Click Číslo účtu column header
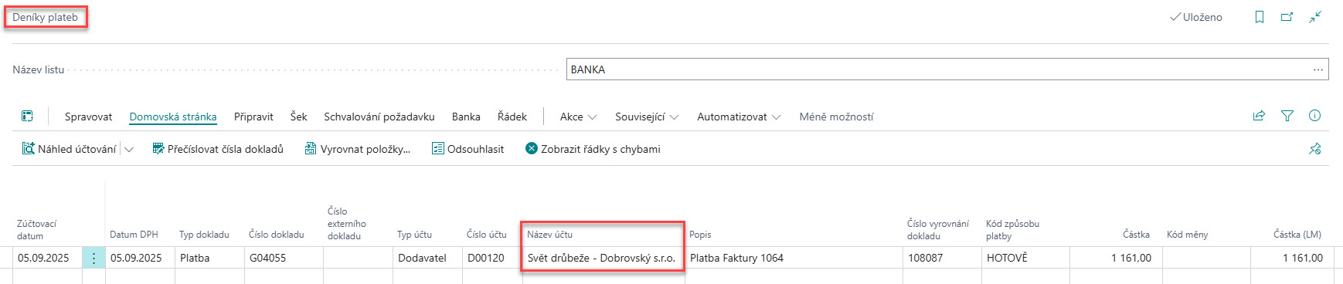 [x=487, y=235]
